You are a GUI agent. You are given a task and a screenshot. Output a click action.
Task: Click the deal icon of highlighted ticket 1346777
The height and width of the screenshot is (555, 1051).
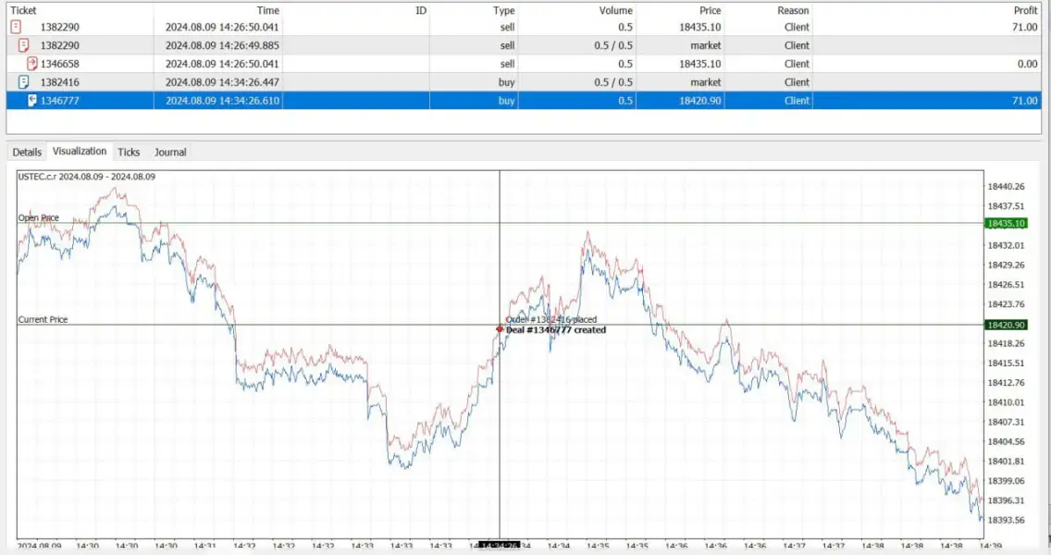click(x=32, y=101)
